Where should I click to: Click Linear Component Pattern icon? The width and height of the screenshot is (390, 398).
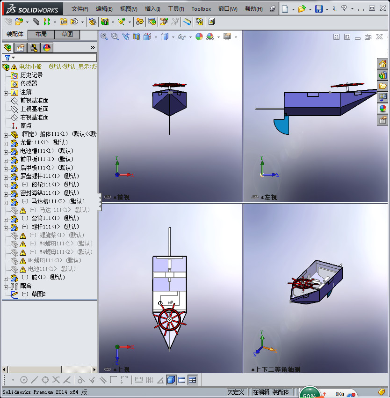click(x=47, y=22)
